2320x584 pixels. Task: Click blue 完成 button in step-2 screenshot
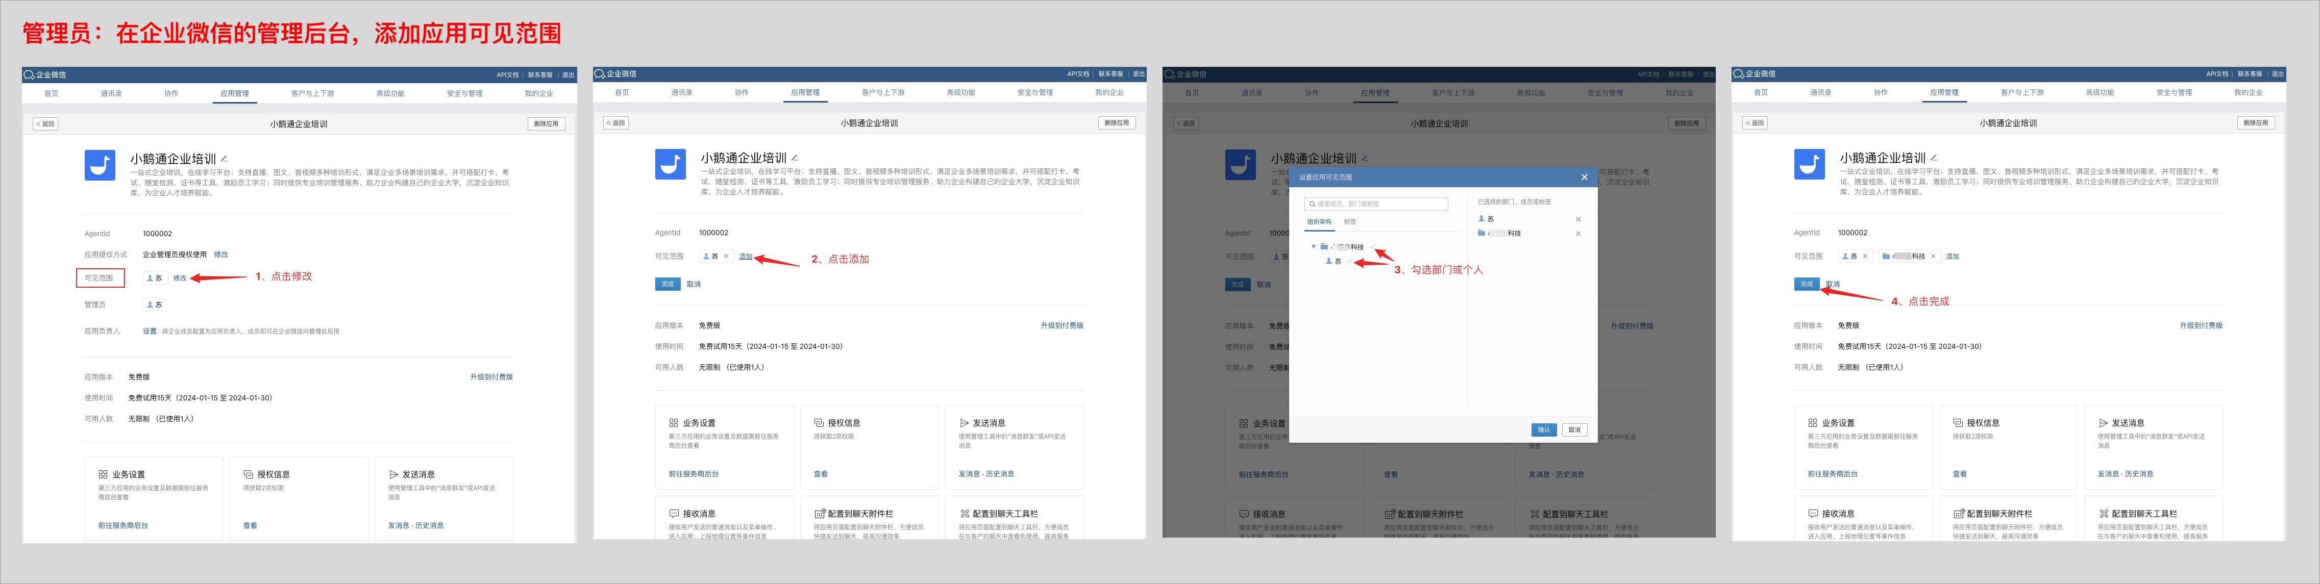tap(668, 284)
